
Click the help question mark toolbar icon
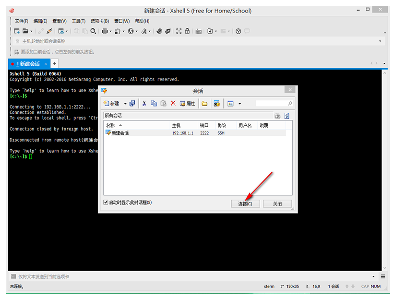pyautogui.click(x=239, y=31)
